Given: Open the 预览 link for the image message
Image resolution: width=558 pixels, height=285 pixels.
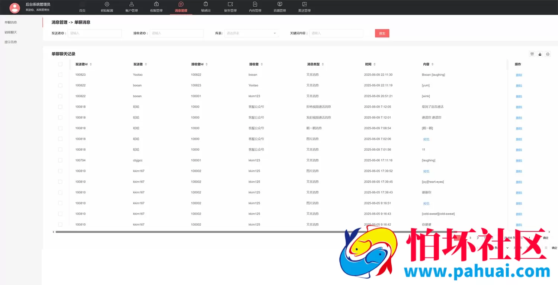Looking at the screenshot, I should pos(426,139).
